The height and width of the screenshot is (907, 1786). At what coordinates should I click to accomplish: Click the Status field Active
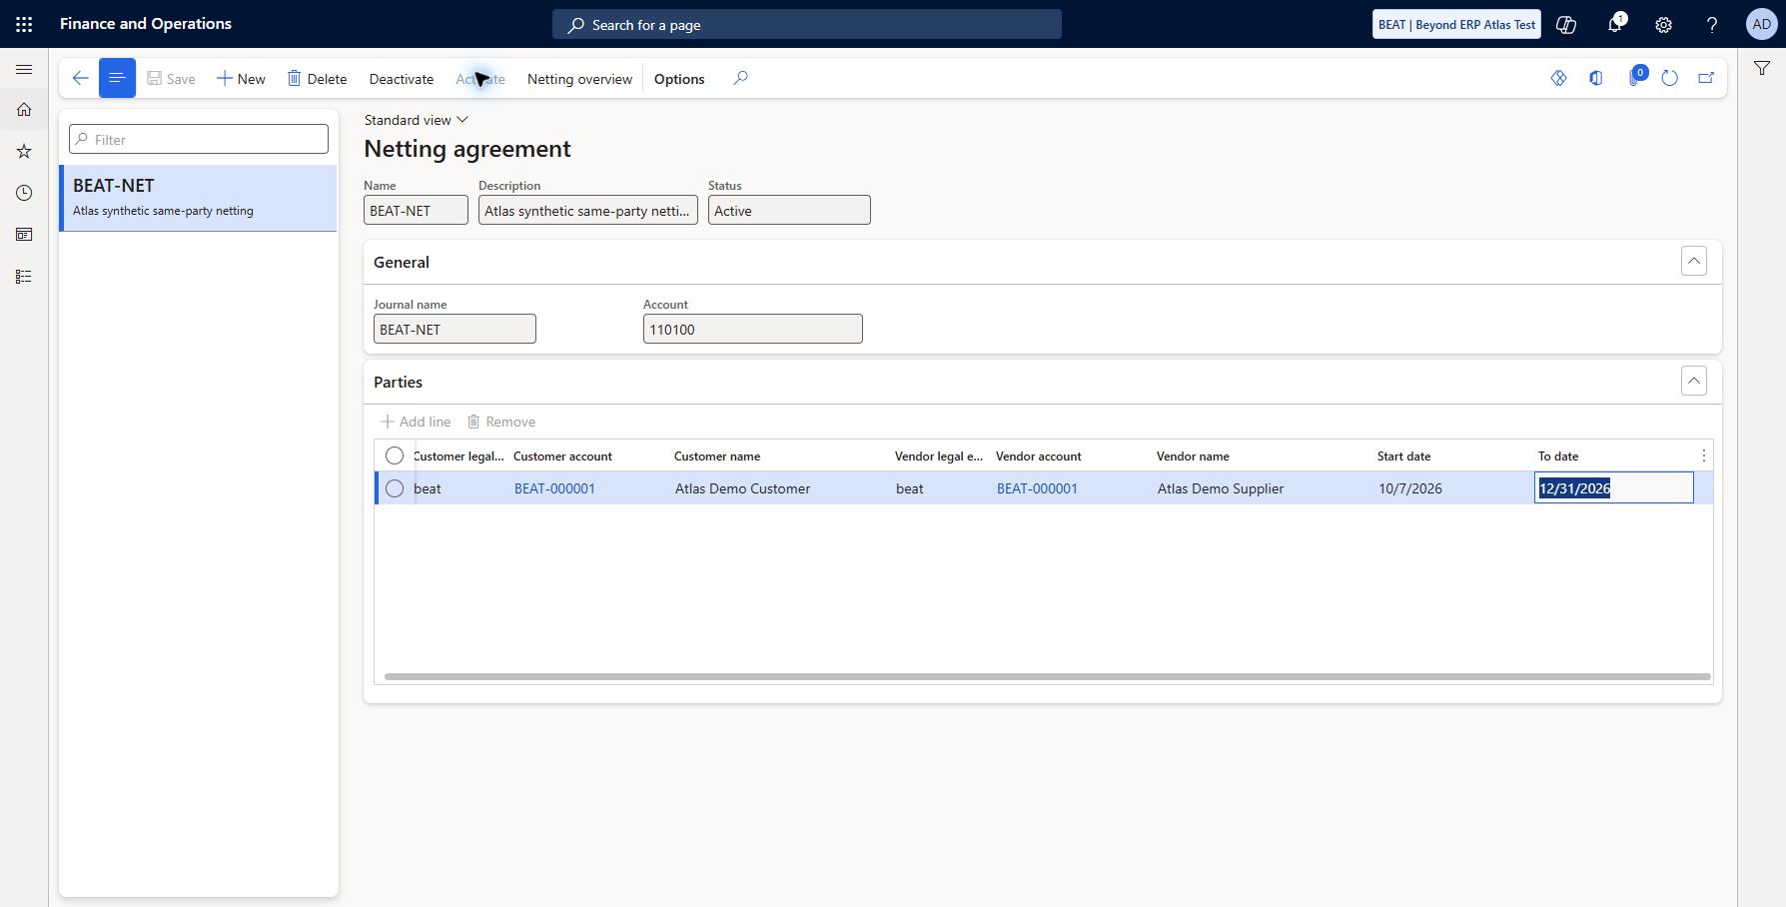point(789,210)
